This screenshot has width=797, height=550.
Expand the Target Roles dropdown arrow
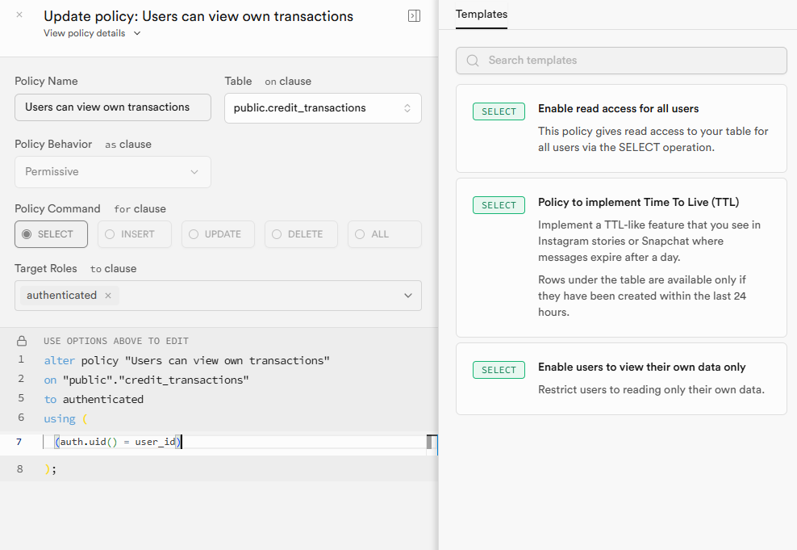pos(407,296)
